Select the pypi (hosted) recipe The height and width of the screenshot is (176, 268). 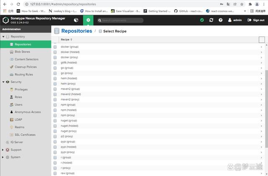pyautogui.click(x=158, y=147)
